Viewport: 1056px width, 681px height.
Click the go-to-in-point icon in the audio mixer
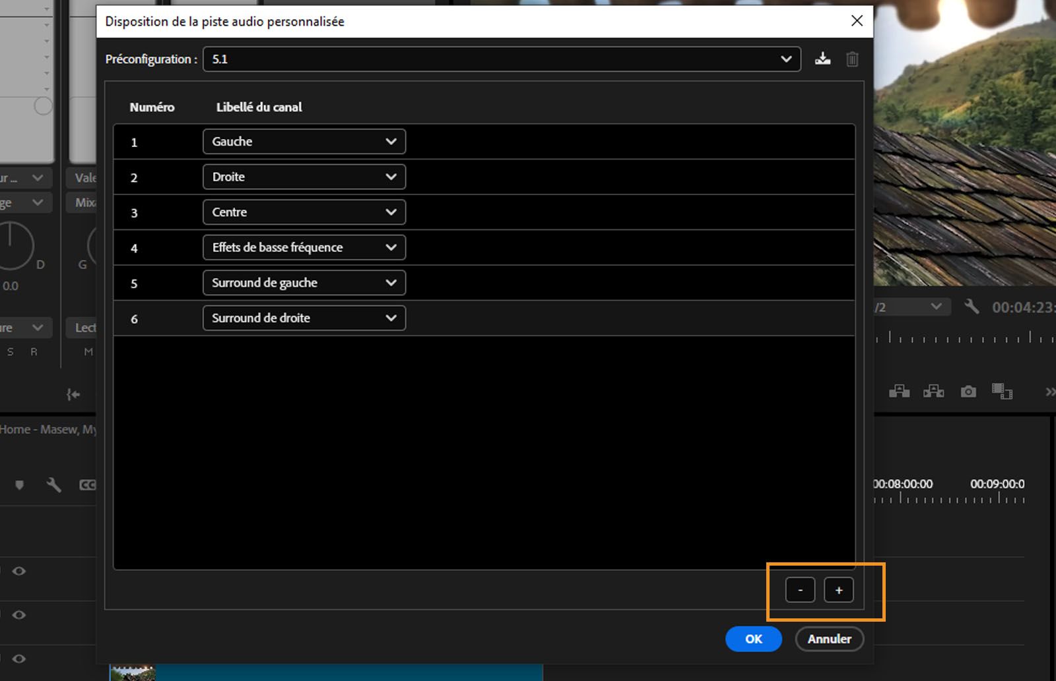73,394
